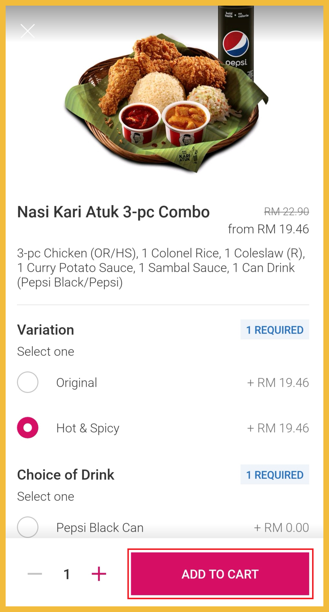Choose the Pepsi Black Can radio button
329x612 pixels.
click(x=28, y=527)
